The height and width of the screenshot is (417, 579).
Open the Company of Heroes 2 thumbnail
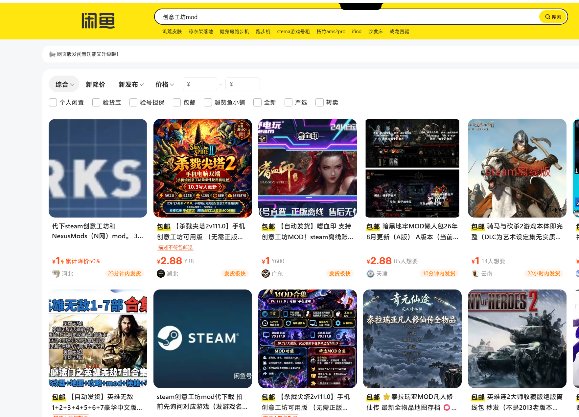point(517,339)
